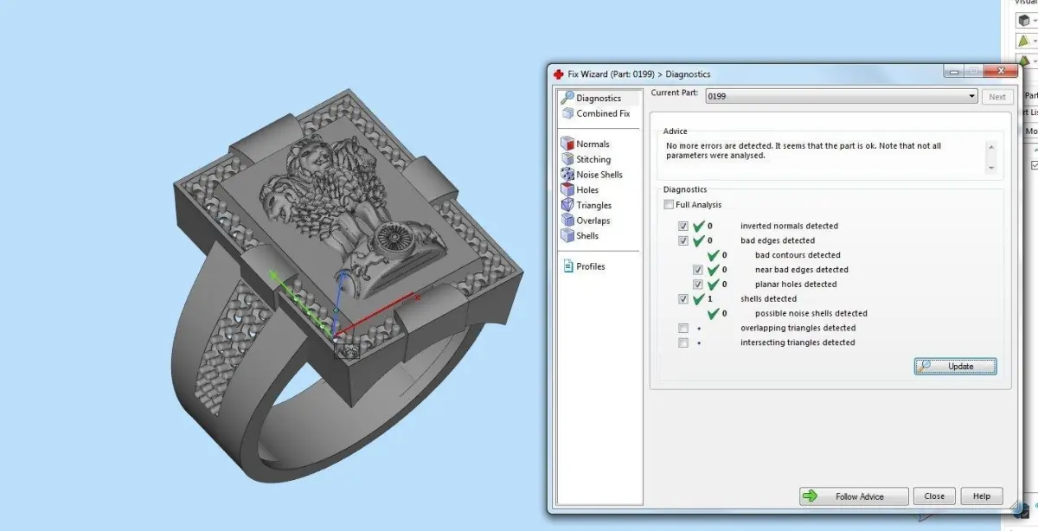Image resolution: width=1038 pixels, height=531 pixels.
Task: Click the red cross Fix Wizard title icon
Action: (558, 74)
